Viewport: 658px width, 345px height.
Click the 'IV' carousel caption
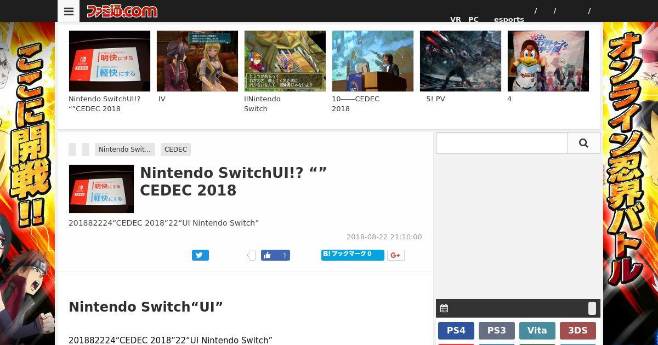(x=162, y=99)
